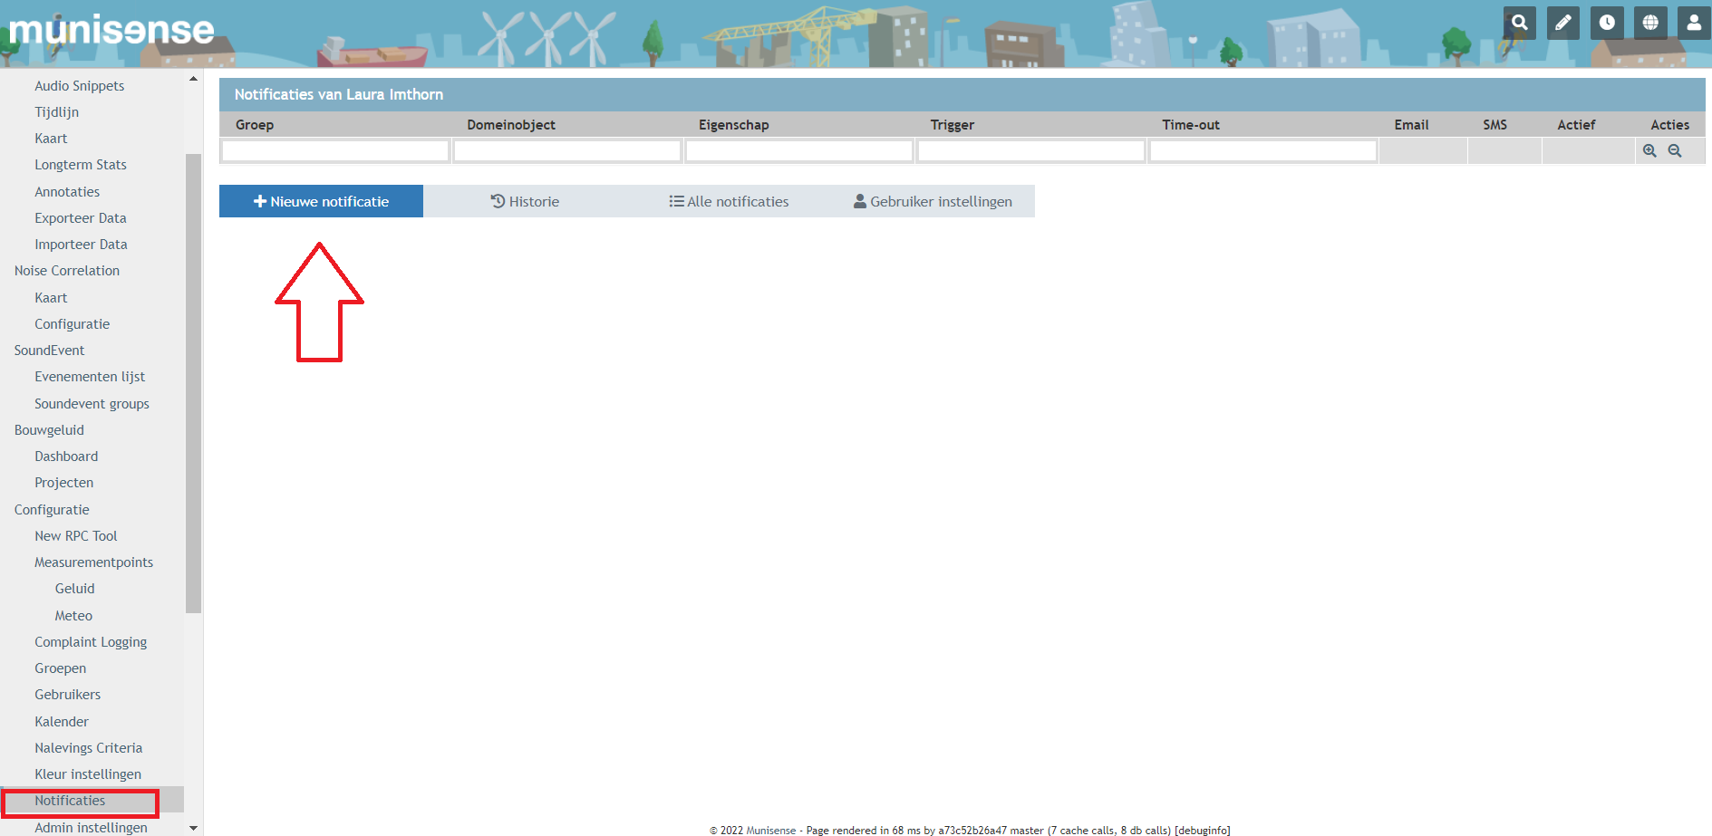Click the zoom-in magnifier in Acties column
This screenshot has height=836, width=1712.
click(1649, 151)
